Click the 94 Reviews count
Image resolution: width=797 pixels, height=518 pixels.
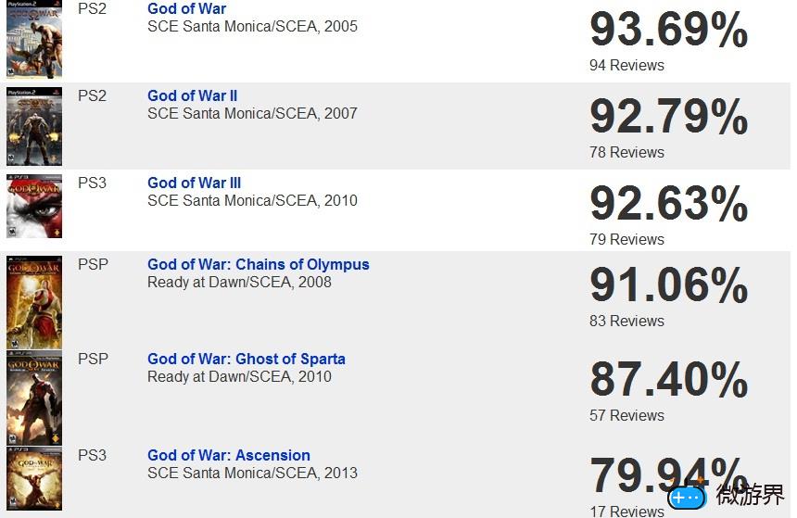pyautogui.click(x=626, y=65)
